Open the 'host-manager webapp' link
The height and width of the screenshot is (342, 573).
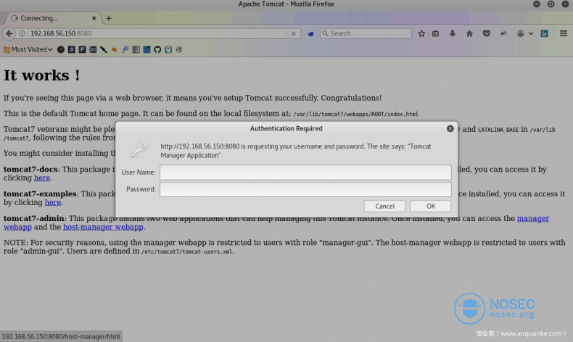[103, 227]
